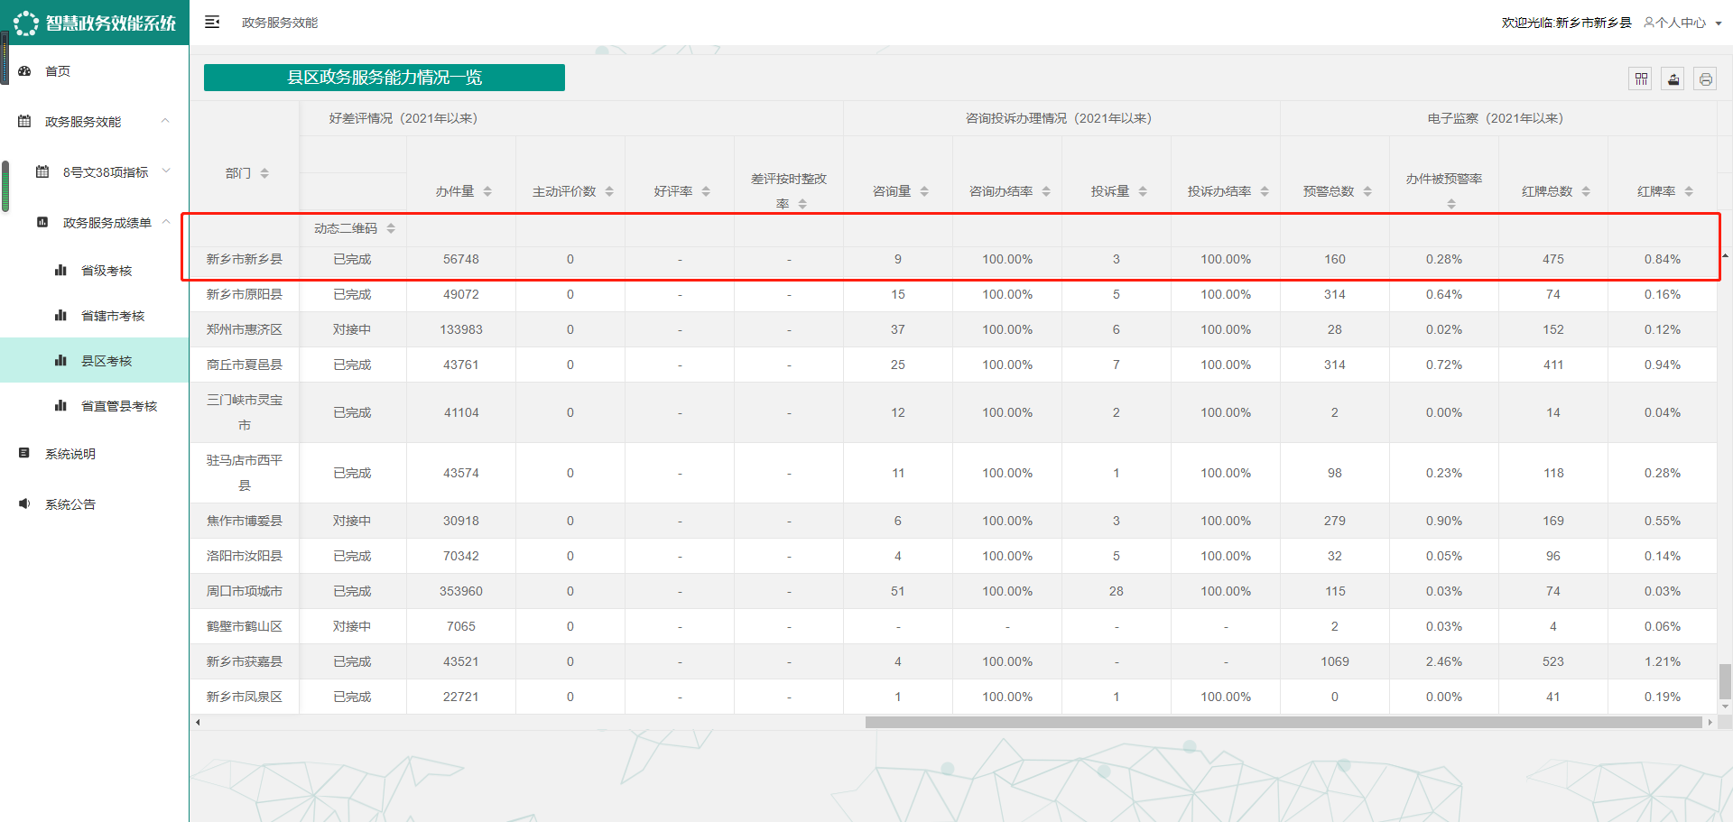This screenshot has width=1733, height=822.
Task: Click the export table icon
Action: point(1673,79)
